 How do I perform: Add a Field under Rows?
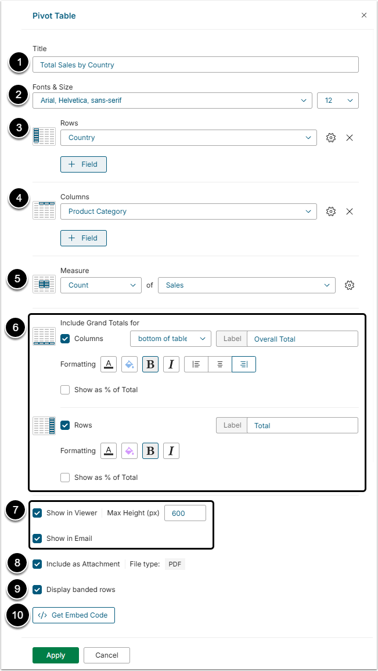tap(84, 164)
